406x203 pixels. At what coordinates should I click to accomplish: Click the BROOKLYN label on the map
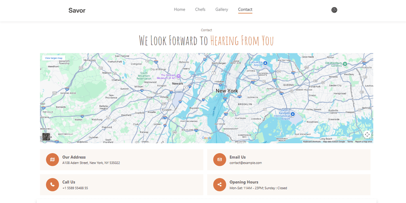point(245,104)
